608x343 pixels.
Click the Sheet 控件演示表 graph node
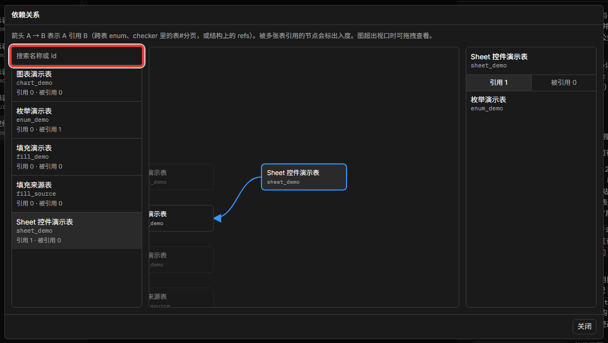pos(303,177)
